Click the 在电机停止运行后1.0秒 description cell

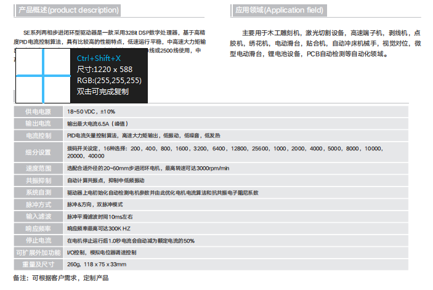pos(236,241)
